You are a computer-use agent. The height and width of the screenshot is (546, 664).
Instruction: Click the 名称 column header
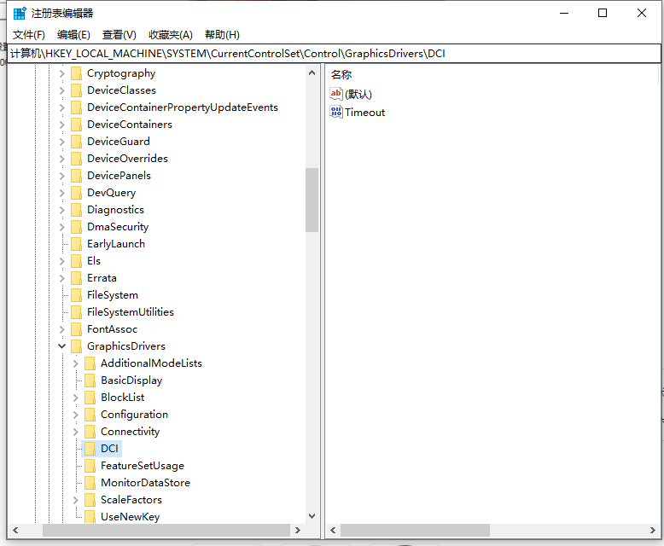coord(341,74)
